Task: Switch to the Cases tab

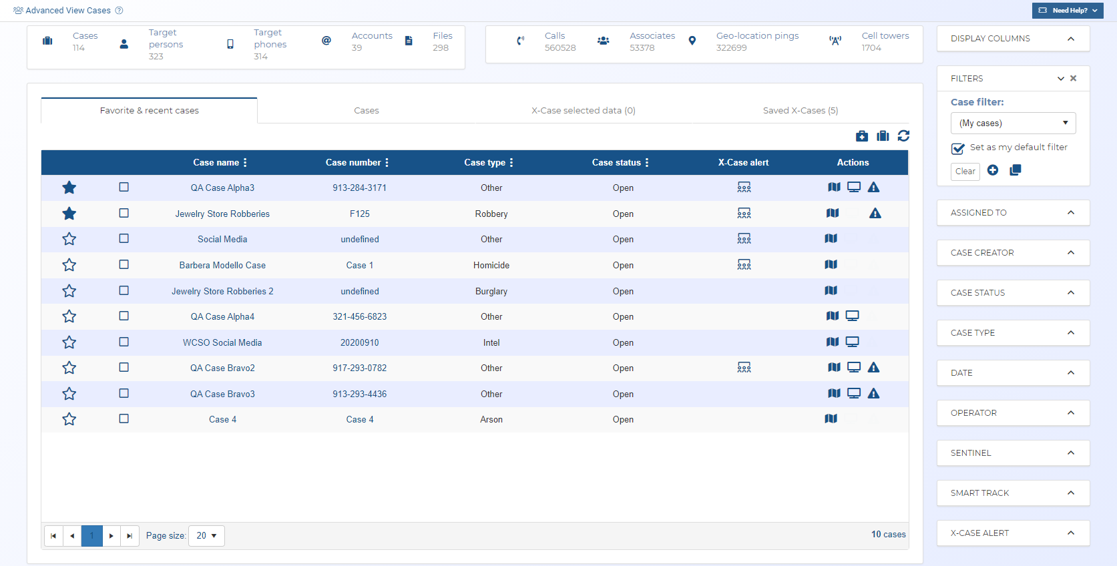Action: (366, 111)
